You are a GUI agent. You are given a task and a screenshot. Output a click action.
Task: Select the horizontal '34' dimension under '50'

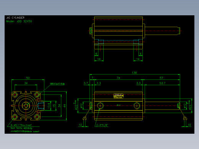coord(26,83)
